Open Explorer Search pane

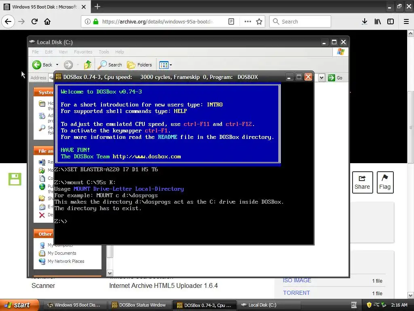coord(110,64)
